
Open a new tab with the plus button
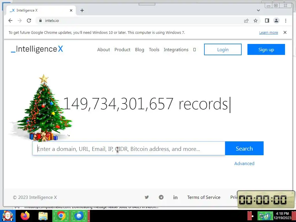click(x=82, y=10)
